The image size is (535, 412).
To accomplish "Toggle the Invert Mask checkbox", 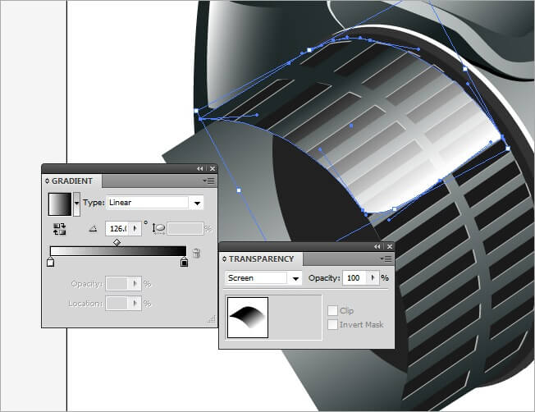I will 332,325.
